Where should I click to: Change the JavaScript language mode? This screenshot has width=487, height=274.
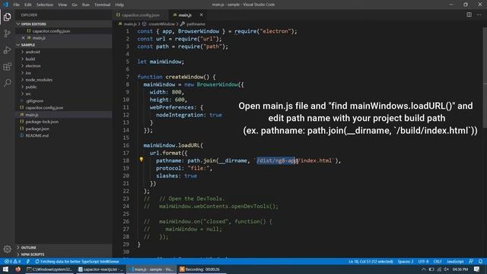click(455, 262)
